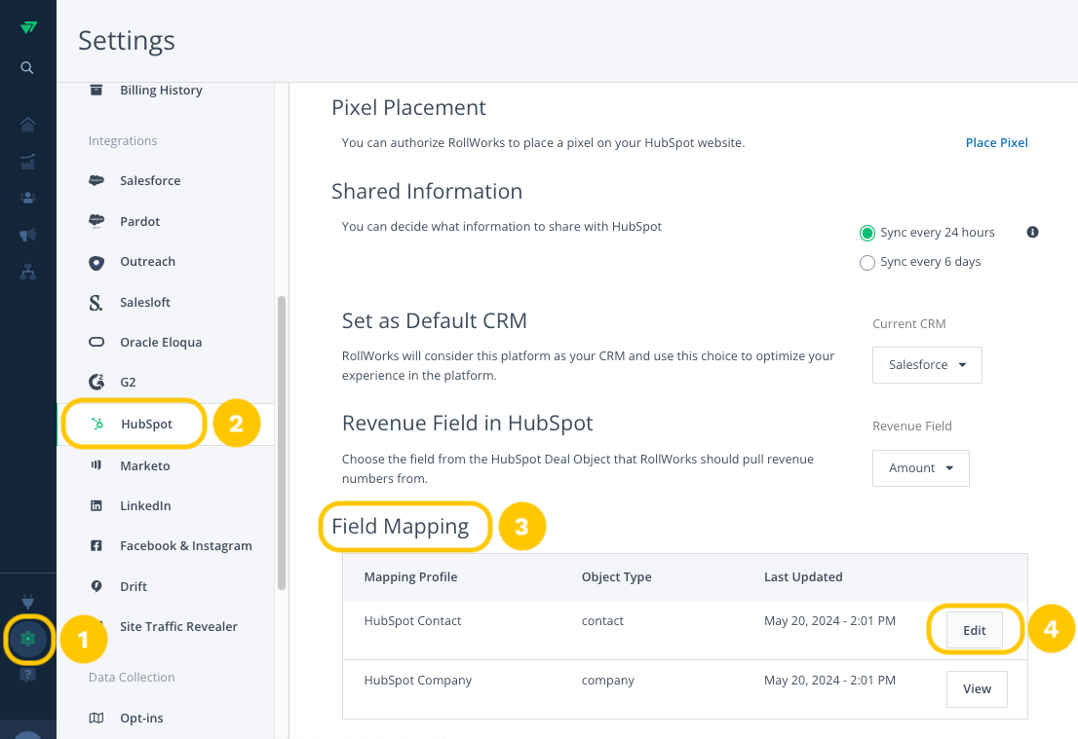Click the RollWorks logo icon
Viewport: 1078px width, 739px height.
28,27
